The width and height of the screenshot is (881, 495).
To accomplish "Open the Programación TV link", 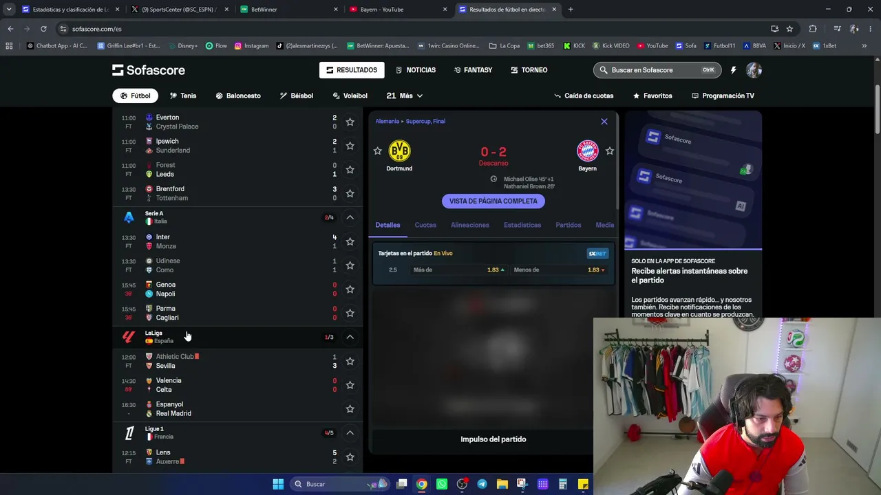I will (723, 96).
